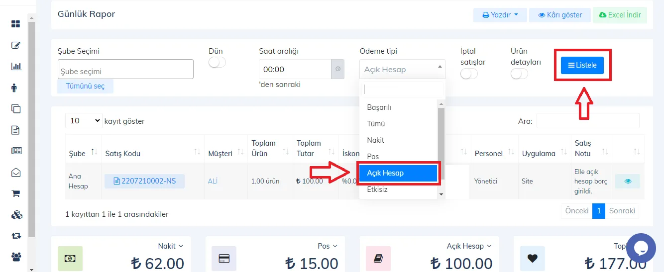Open the users group sidebar icon
664x272 pixels.
[x=16, y=257]
